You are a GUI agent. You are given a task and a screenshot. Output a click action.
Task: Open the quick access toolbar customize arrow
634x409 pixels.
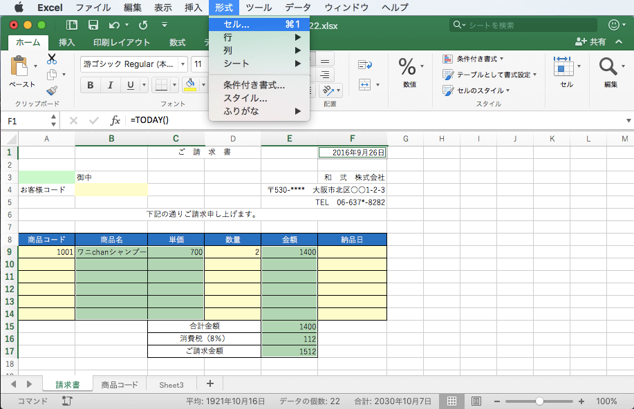[165, 25]
